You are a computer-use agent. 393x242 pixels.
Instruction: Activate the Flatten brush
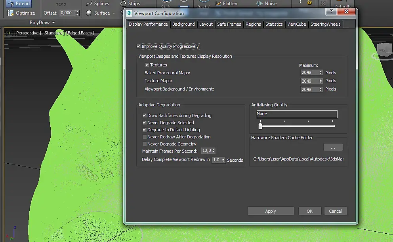(x=226, y=4)
